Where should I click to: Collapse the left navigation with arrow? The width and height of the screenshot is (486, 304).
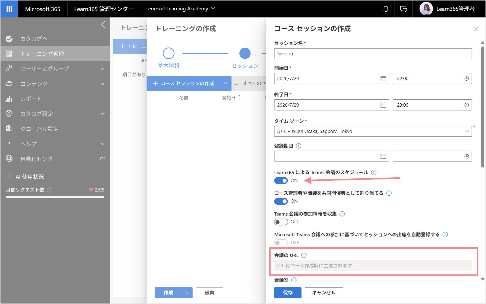coord(103,25)
